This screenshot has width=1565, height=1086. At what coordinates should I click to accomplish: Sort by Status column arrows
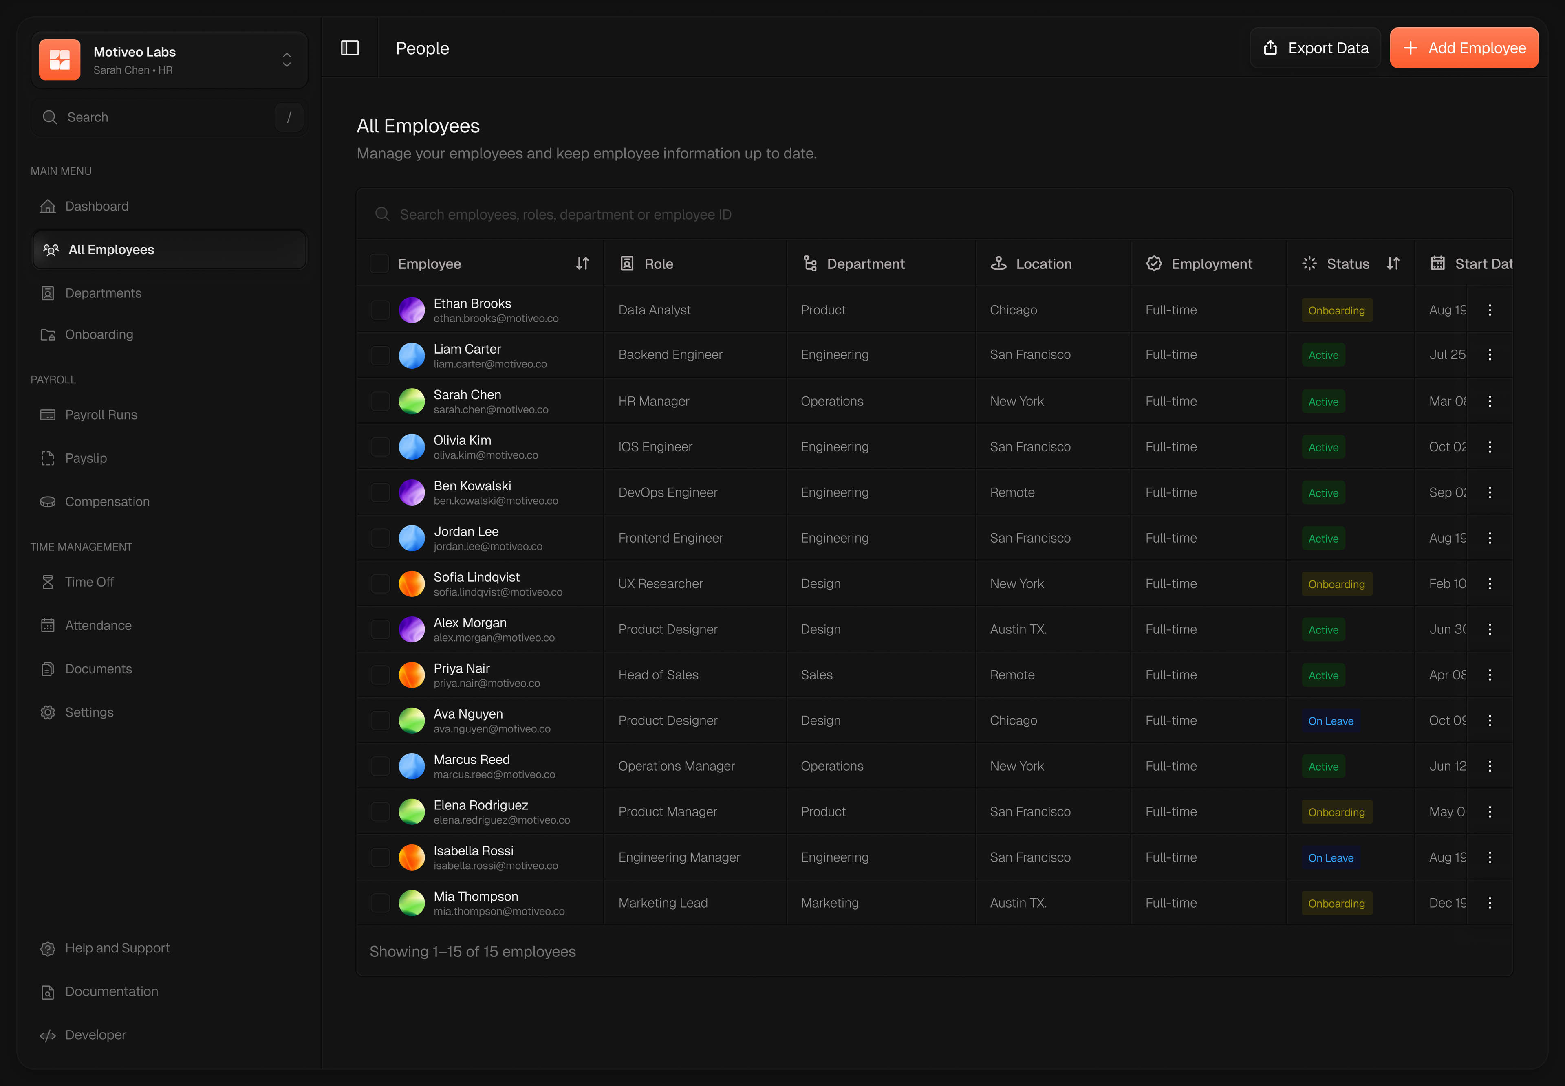click(x=1393, y=263)
